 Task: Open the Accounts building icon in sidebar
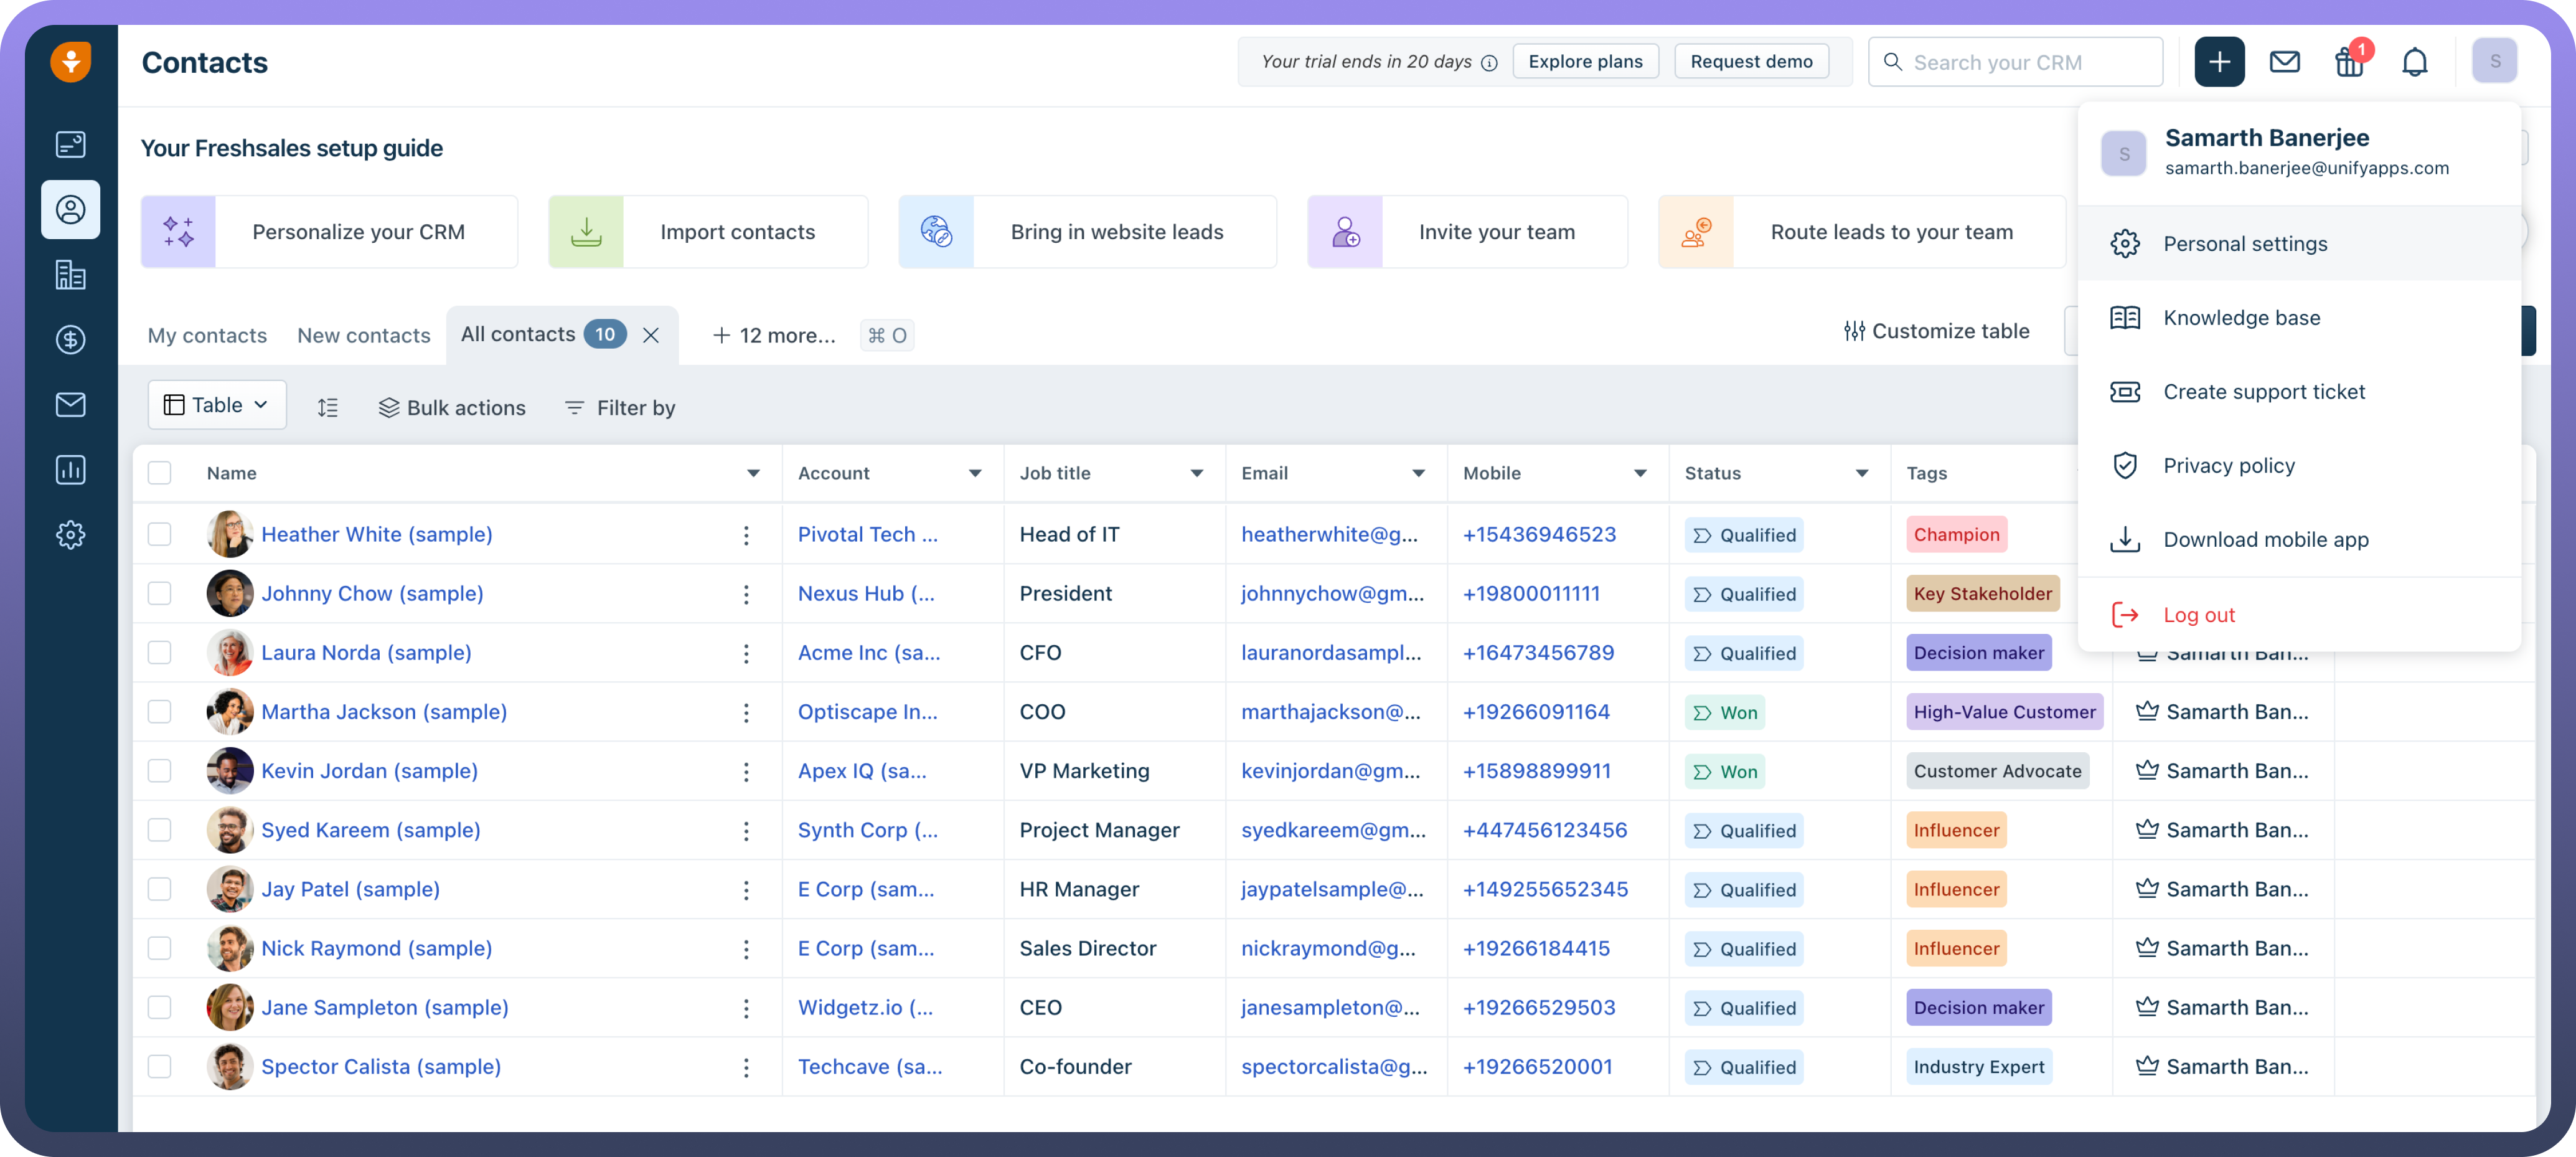coord(70,275)
